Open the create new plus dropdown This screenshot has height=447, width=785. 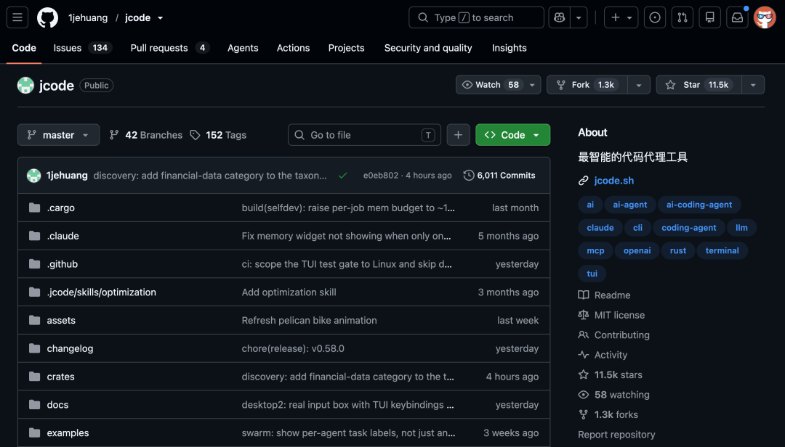[621, 17]
